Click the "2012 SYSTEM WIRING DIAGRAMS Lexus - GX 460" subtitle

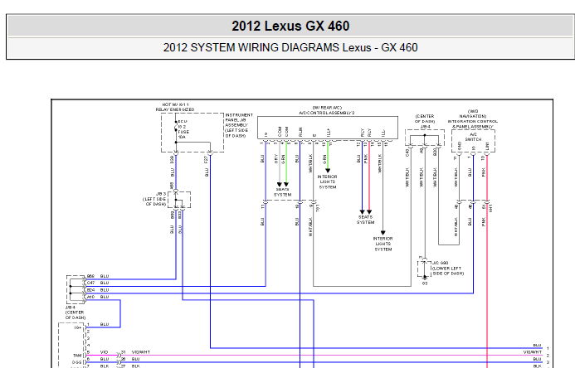[290, 47]
